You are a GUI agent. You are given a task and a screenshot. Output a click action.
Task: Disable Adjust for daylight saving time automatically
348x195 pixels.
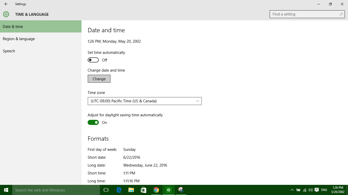click(x=93, y=122)
